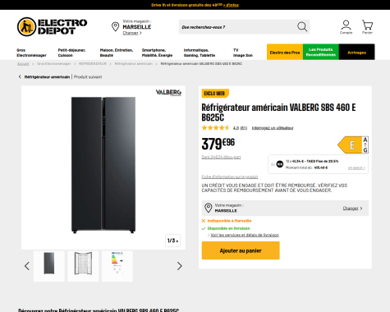Click the store location pin in header
This screenshot has height=312, width=390.
coord(115,27)
